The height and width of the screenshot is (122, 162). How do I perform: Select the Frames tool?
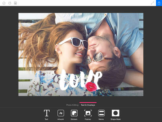tap(88, 115)
